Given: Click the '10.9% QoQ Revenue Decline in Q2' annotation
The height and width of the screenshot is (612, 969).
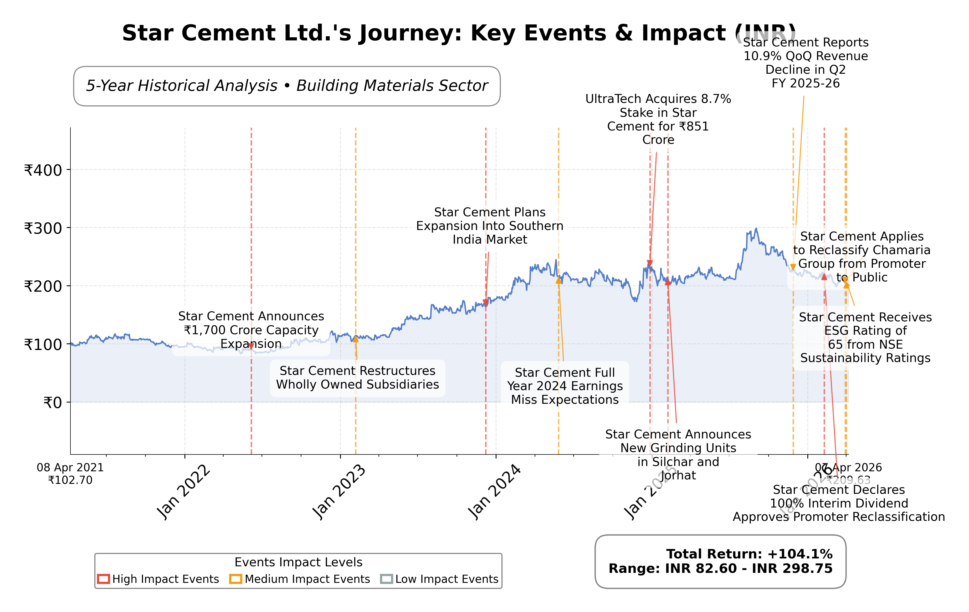Looking at the screenshot, I should coord(806,63).
